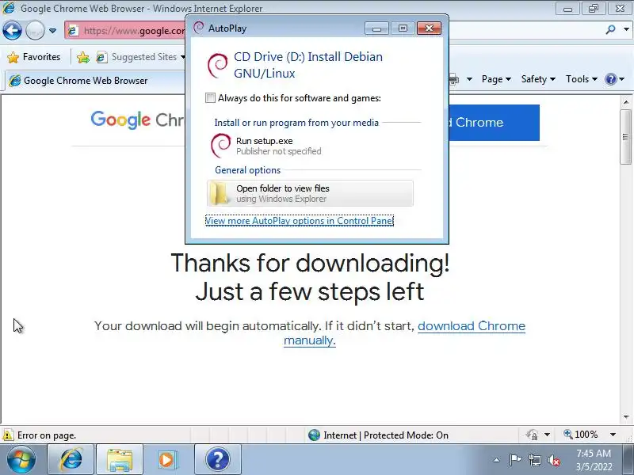Click the Error on page status text
This screenshot has width=634, height=475.
point(47,435)
